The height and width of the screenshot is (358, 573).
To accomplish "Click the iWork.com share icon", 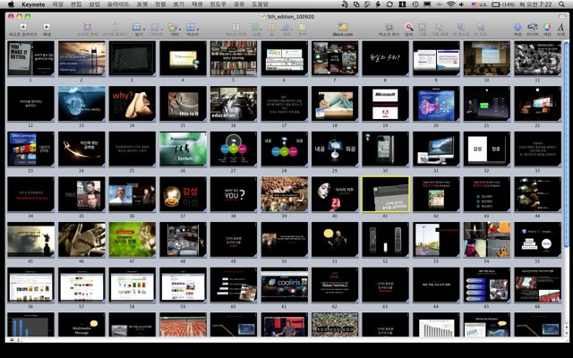I will pos(342,27).
